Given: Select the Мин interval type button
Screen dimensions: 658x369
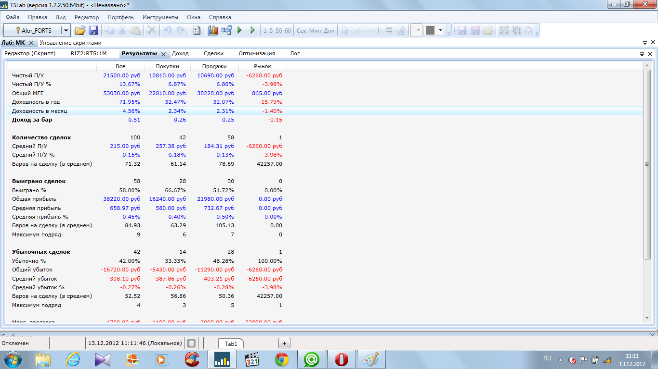Looking at the screenshot, I should 315,31.
